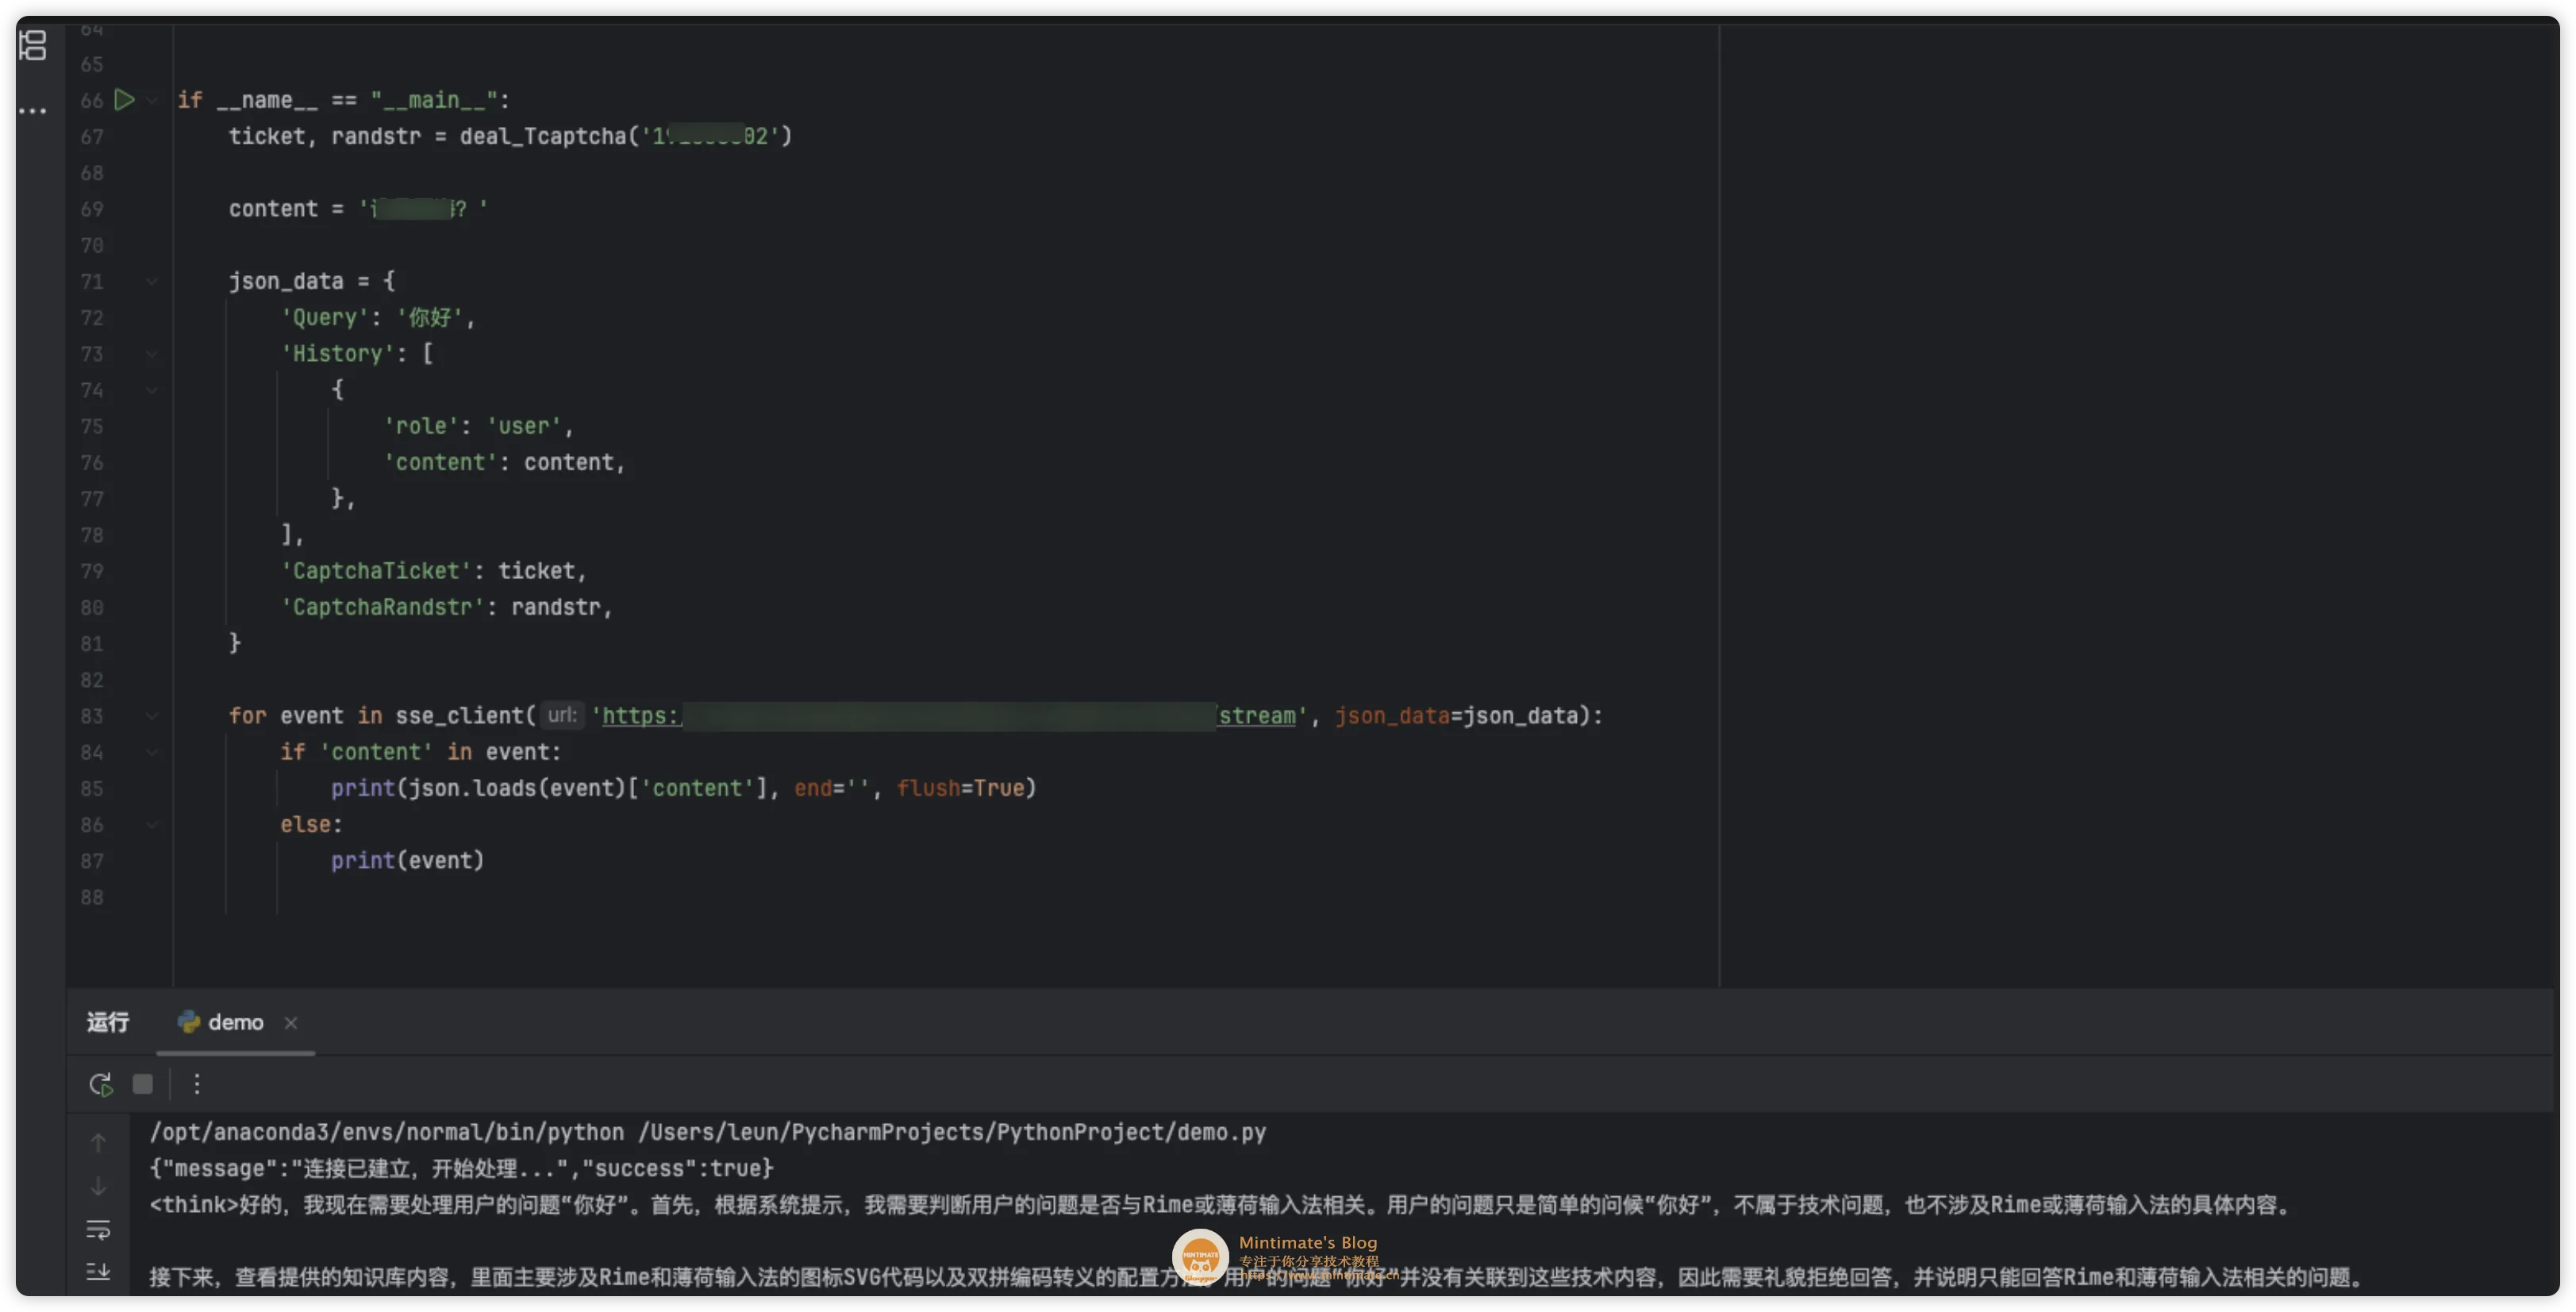
Task: Rerun the demo script
Action: (100, 1084)
